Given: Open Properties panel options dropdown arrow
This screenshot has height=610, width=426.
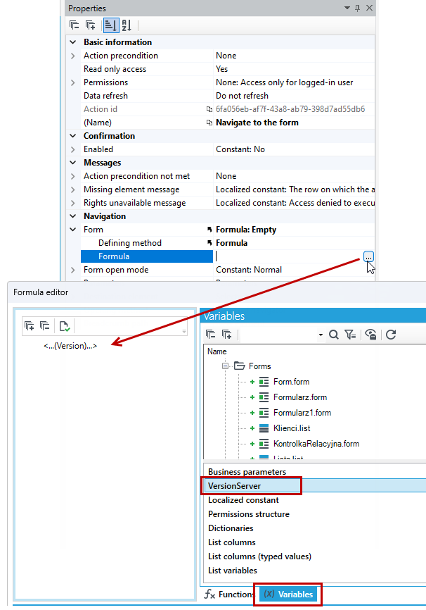Looking at the screenshot, I should tap(347, 8).
